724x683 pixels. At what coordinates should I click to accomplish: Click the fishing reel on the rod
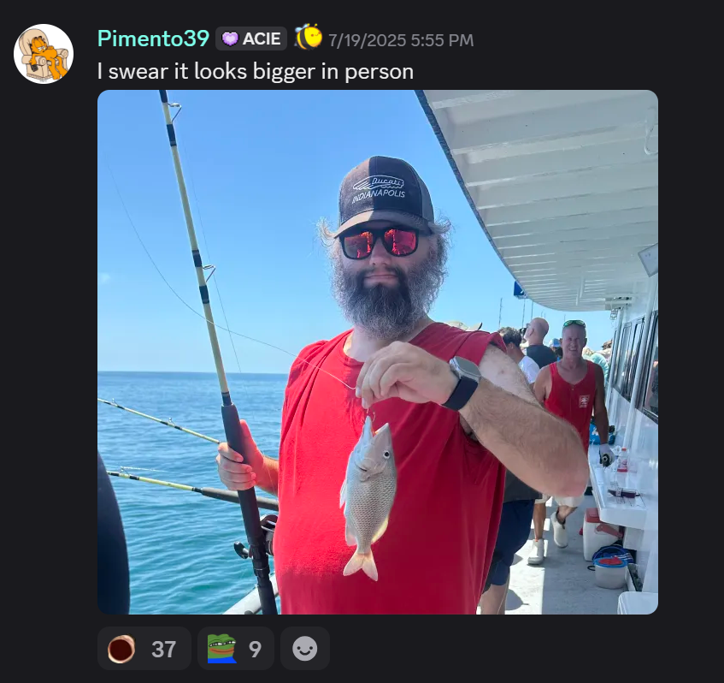tap(256, 537)
